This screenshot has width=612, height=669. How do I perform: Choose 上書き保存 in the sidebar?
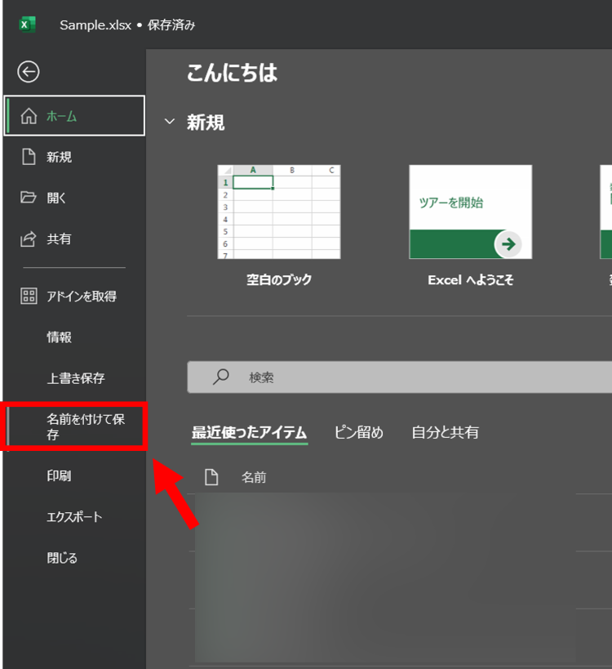[x=74, y=378]
